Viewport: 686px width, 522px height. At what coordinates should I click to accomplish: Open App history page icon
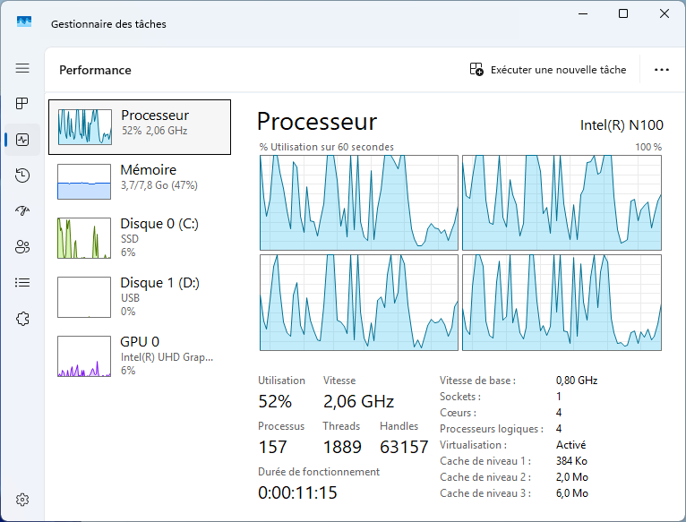tap(22, 175)
